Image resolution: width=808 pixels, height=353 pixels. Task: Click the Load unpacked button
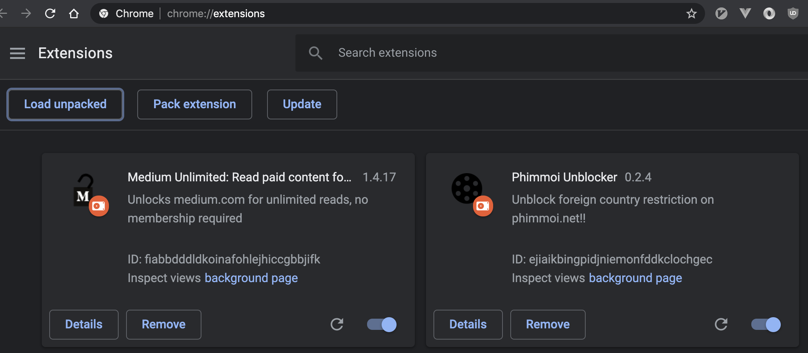pyautogui.click(x=65, y=104)
